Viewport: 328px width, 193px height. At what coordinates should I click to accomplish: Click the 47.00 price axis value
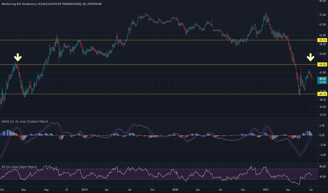coord(322,73)
